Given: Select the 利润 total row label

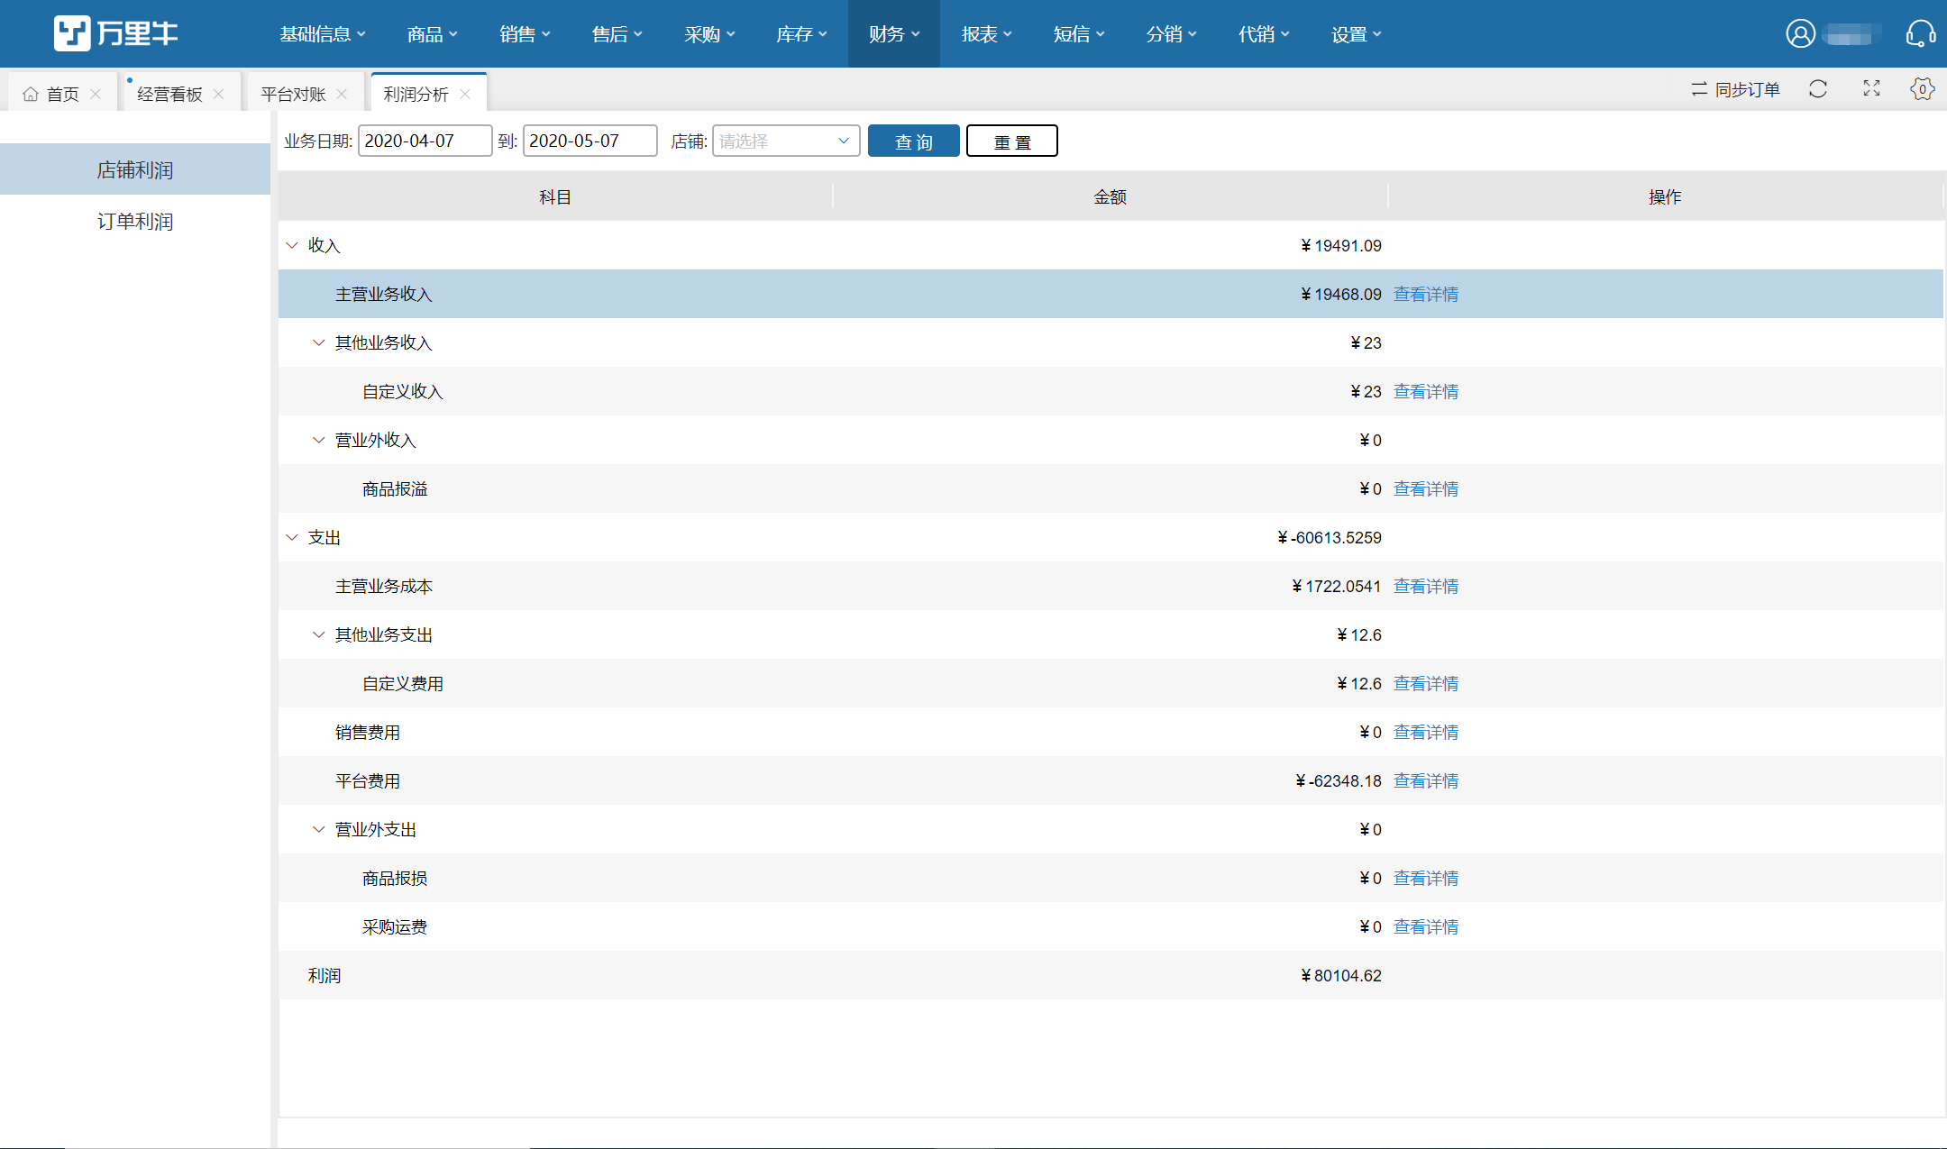Looking at the screenshot, I should pos(324,975).
